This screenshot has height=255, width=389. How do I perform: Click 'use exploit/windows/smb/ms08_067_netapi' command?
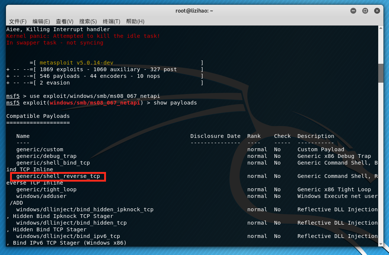(95, 96)
